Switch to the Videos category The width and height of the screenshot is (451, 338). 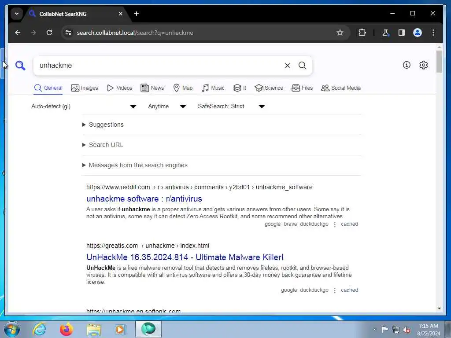[x=119, y=88]
